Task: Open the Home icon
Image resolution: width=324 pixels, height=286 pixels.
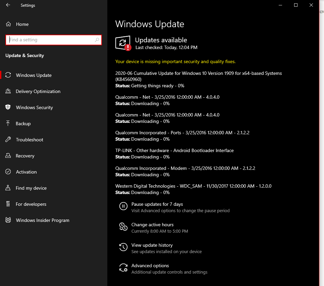Action: click(x=8, y=24)
